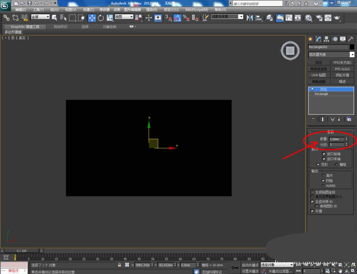Viewport: 357px width, 274px height.
Task: Open Layer Manager icon
Action: 270,18
